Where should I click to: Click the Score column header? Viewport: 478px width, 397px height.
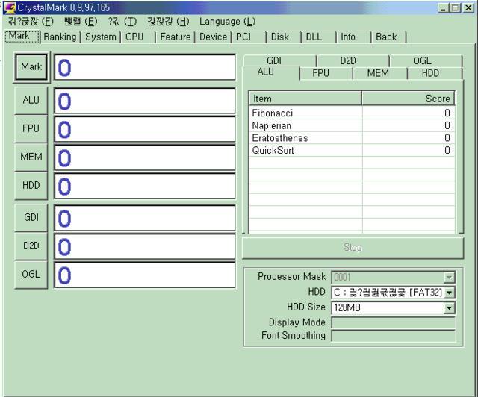pyautogui.click(x=409, y=99)
